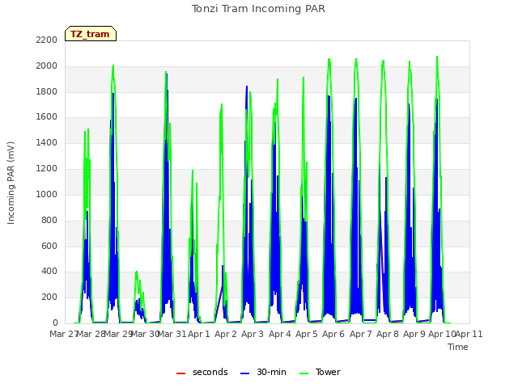Click the Apr 2 x-axis date label

226,334
